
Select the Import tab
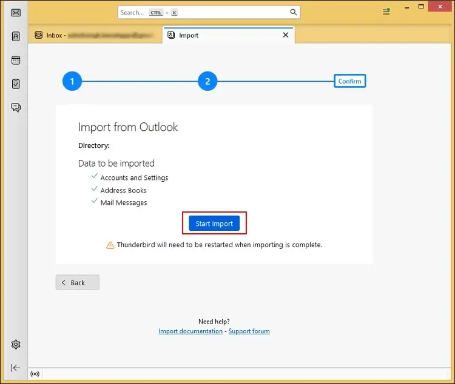229,35
